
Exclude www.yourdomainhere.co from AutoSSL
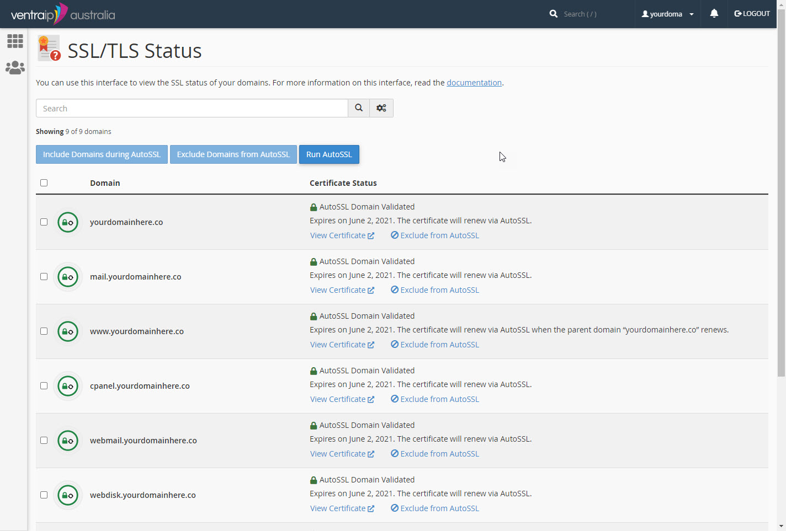click(x=435, y=345)
